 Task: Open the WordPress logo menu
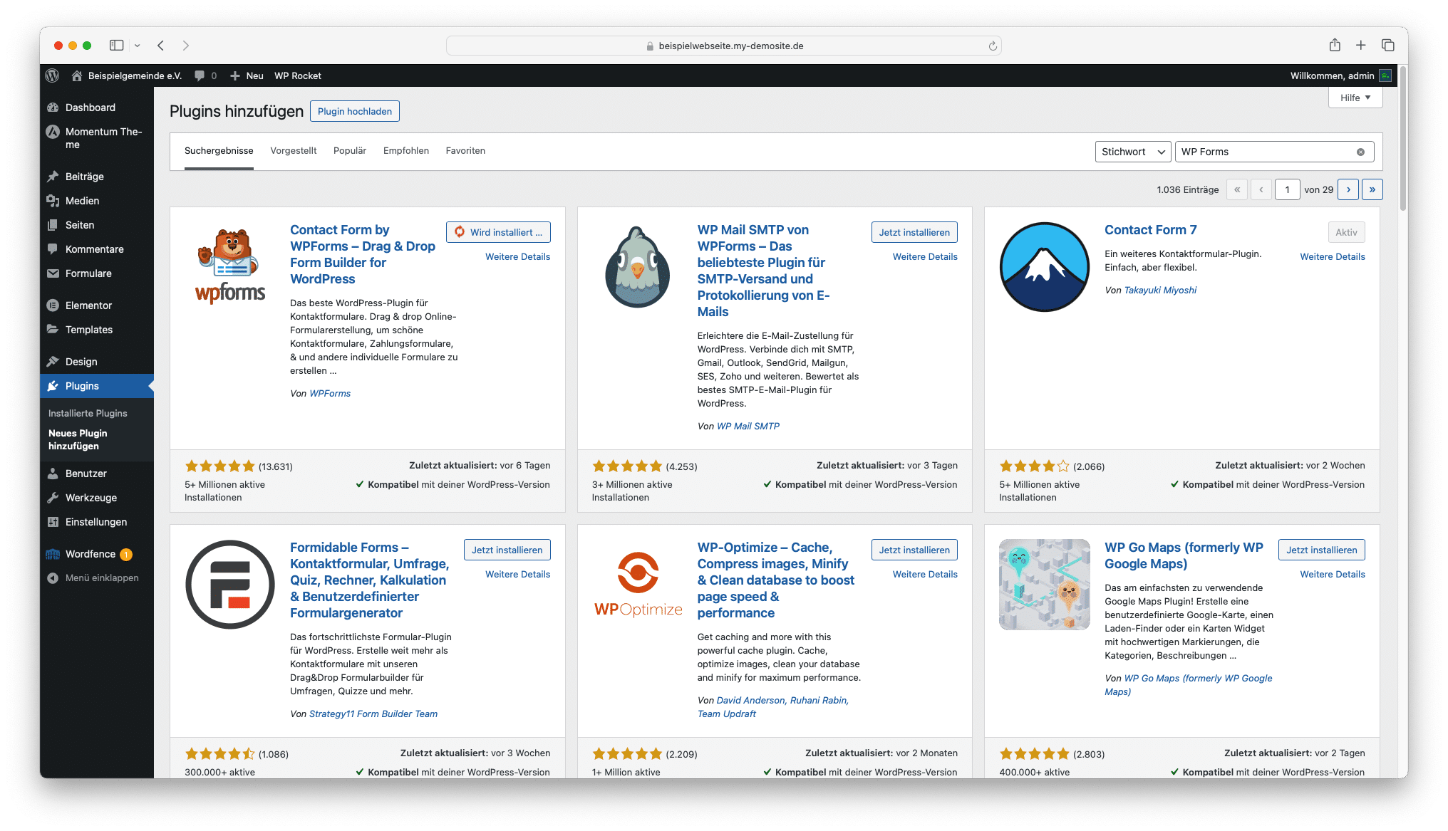[x=52, y=75]
